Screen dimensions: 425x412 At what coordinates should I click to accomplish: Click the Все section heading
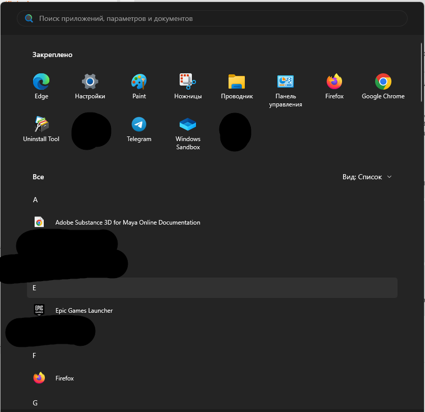[38, 177]
